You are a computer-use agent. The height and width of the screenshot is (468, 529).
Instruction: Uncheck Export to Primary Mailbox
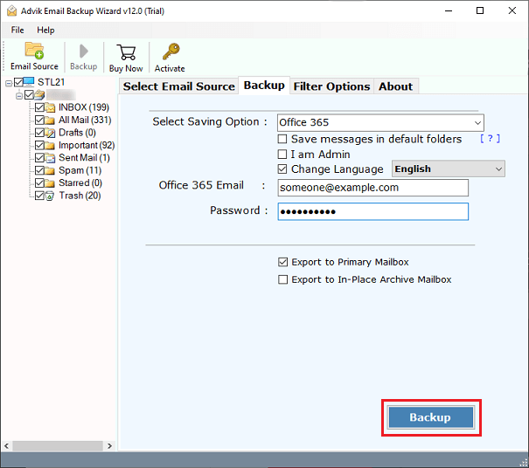pyautogui.click(x=283, y=262)
